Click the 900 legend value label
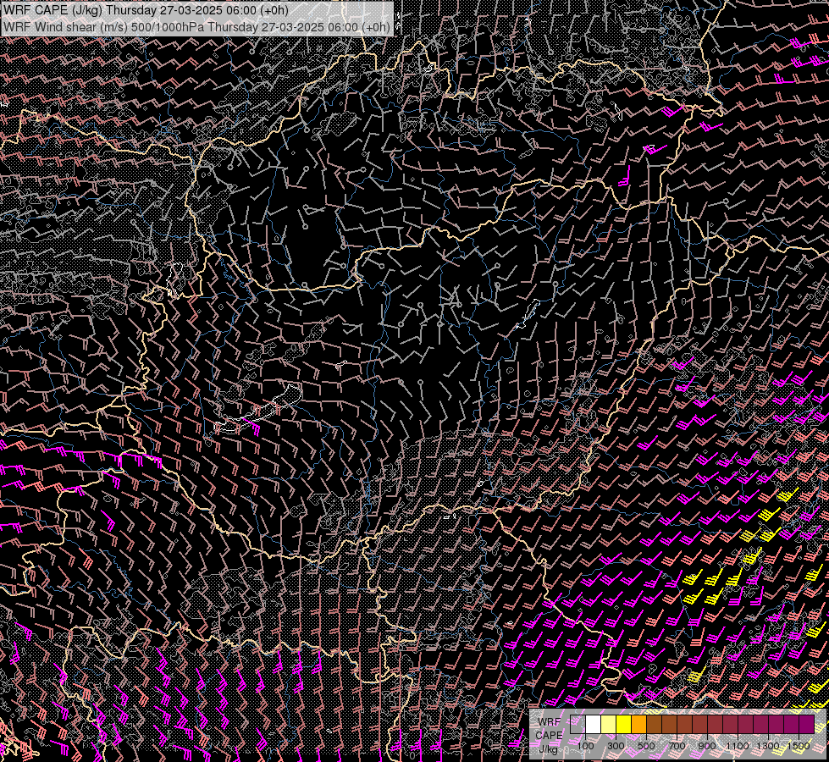 [707, 746]
